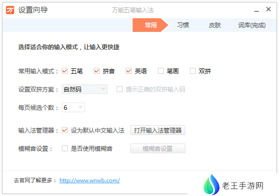
Task: Click the 常用输入模式 label
Action: [38, 71]
